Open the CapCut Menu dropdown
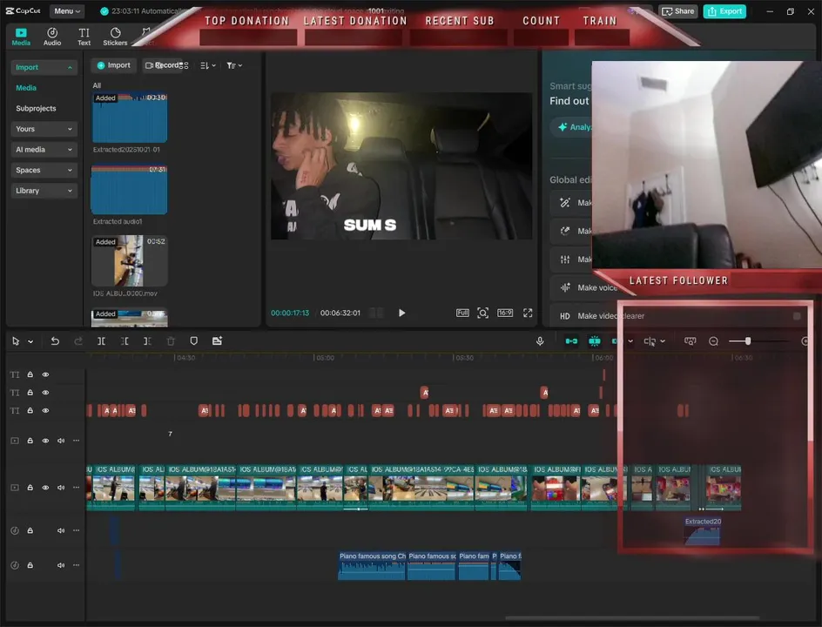This screenshot has height=627, width=822. coord(67,11)
